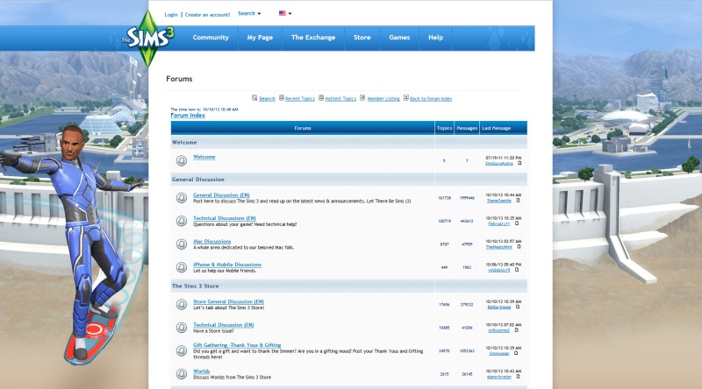Image resolution: width=702 pixels, height=389 pixels.
Task: Open the US flag language dropdown
Action: [x=285, y=13]
